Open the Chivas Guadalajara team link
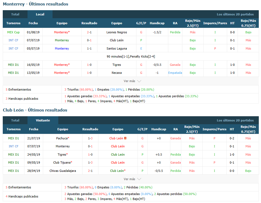 coord(63,171)
